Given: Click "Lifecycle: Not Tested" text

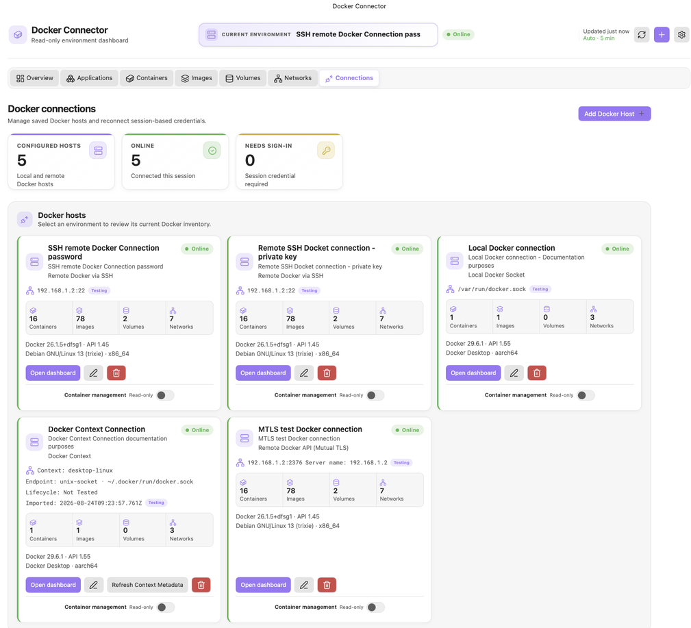Looking at the screenshot, I should tap(62, 492).
